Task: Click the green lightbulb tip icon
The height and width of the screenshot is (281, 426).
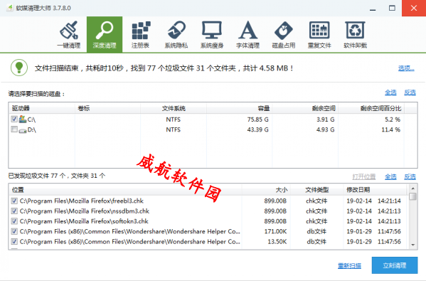Action: click(19, 68)
